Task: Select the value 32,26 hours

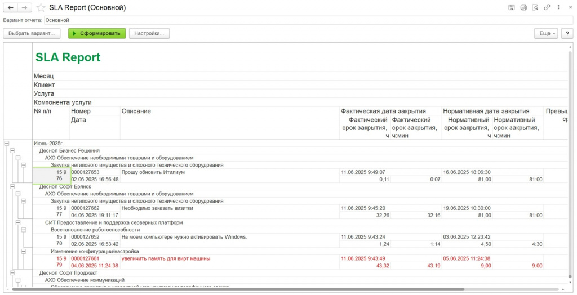Action: pyautogui.click(x=383, y=215)
